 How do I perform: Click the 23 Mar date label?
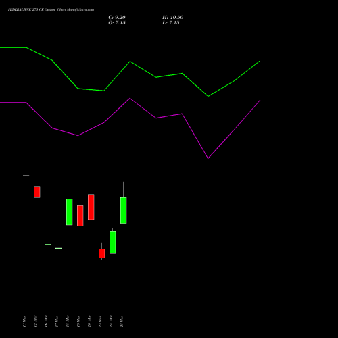100,321
